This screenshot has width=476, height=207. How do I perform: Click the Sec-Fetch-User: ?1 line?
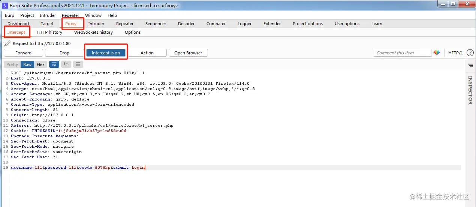click(x=34, y=157)
